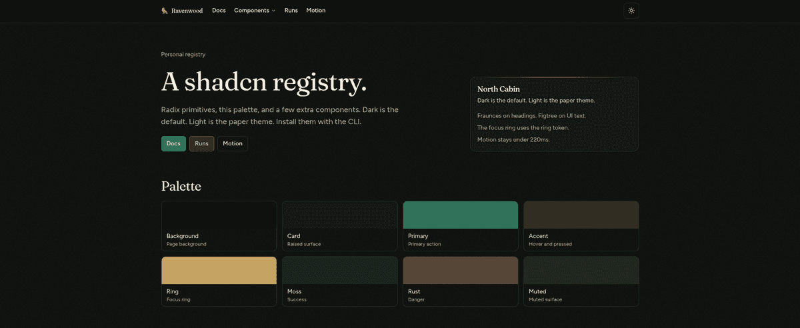The height and width of the screenshot is (328, 800).
Task: Click the Runs button below the intro
Action: [x=201, y=143]
